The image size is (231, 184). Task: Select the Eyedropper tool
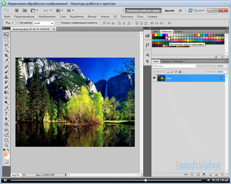(6, 60)
